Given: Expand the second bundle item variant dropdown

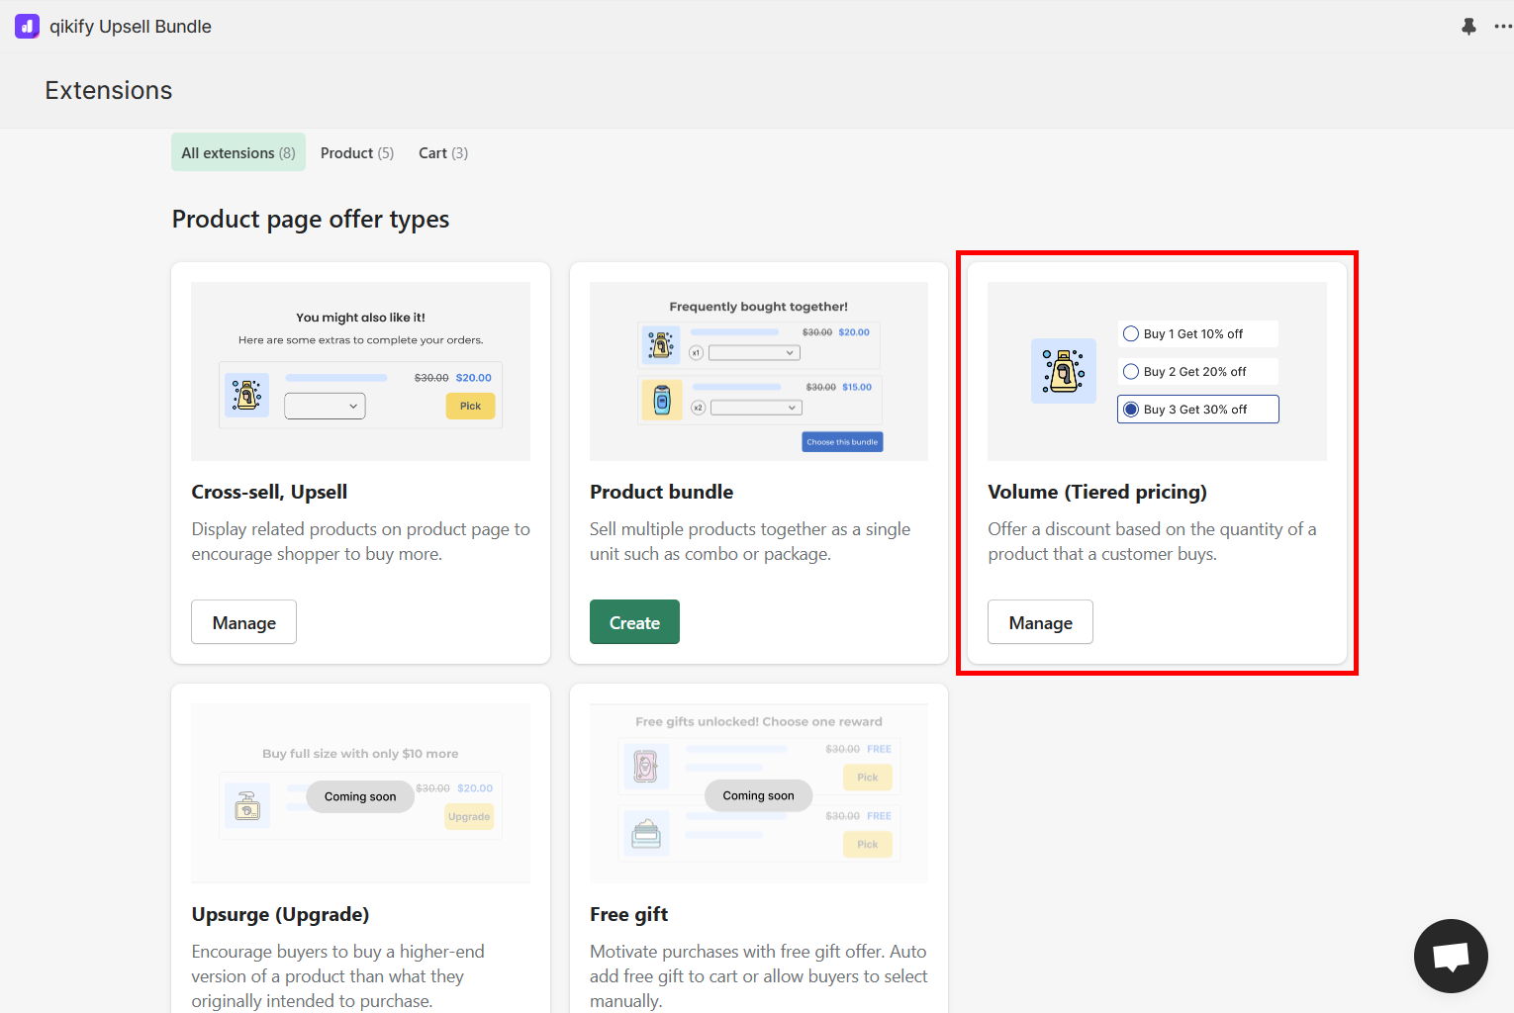Looking at the screenshot, I should 756,408.
